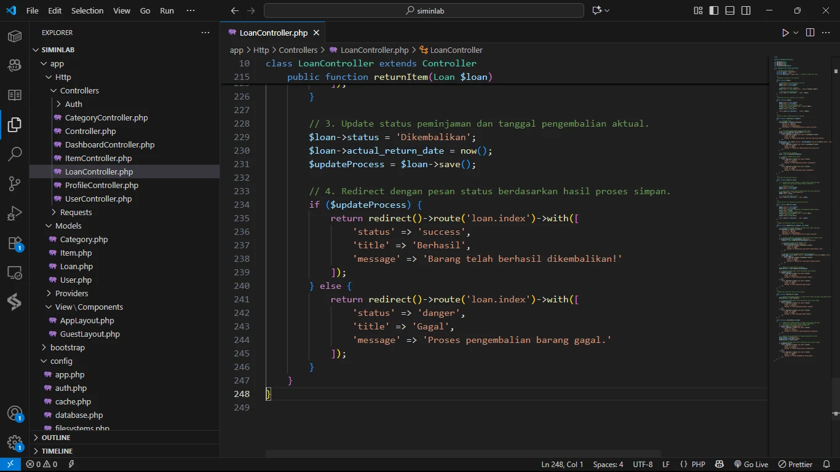Expand the Auth folder

pos(73,104)
